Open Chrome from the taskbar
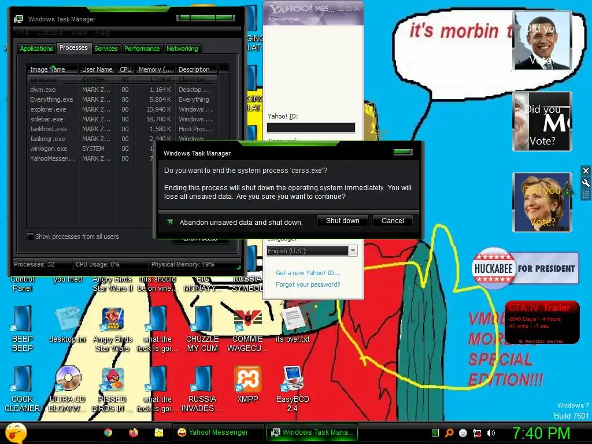Viewport: 592px width, 444px height. pos(108,432)
